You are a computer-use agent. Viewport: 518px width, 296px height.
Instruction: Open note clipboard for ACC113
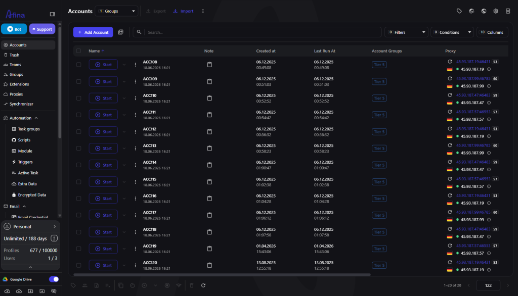209,148
